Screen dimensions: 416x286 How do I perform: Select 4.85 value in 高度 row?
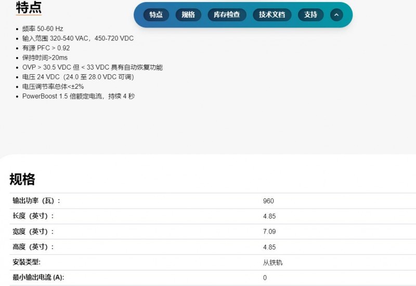(x=269, y=248)
